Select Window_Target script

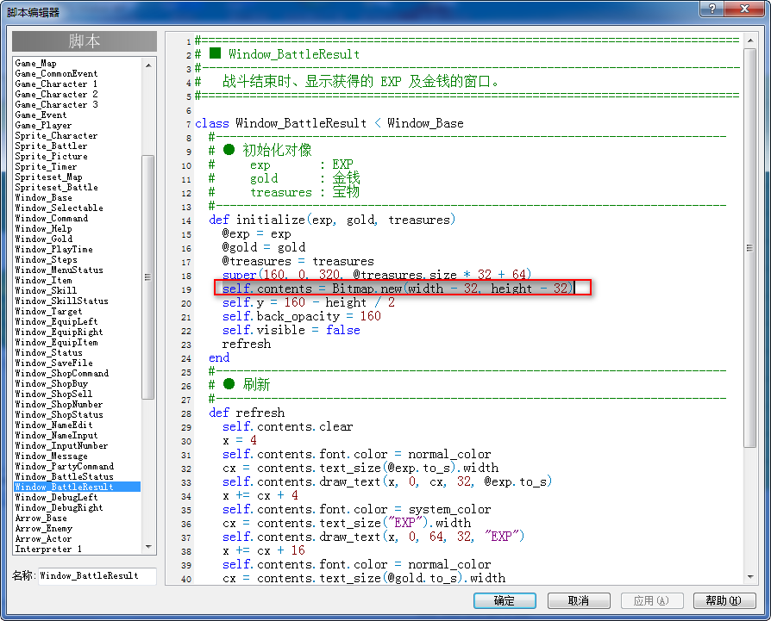pyautogui.click(x=48, y=311)
